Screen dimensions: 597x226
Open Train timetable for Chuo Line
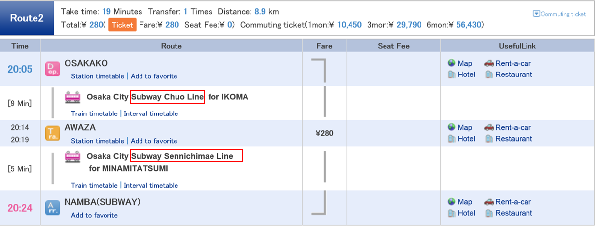coord(94,114)
